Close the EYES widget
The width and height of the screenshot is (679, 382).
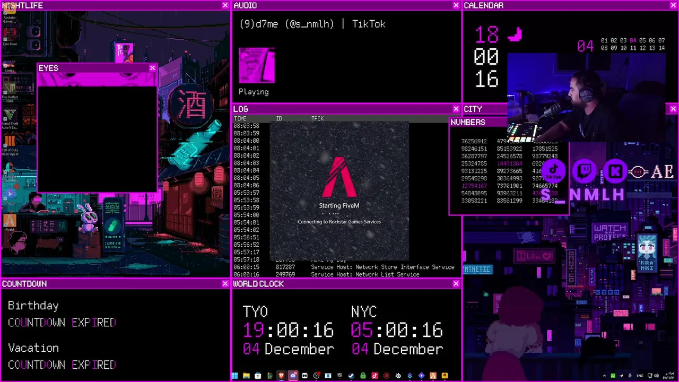click(x=152, y=68)
